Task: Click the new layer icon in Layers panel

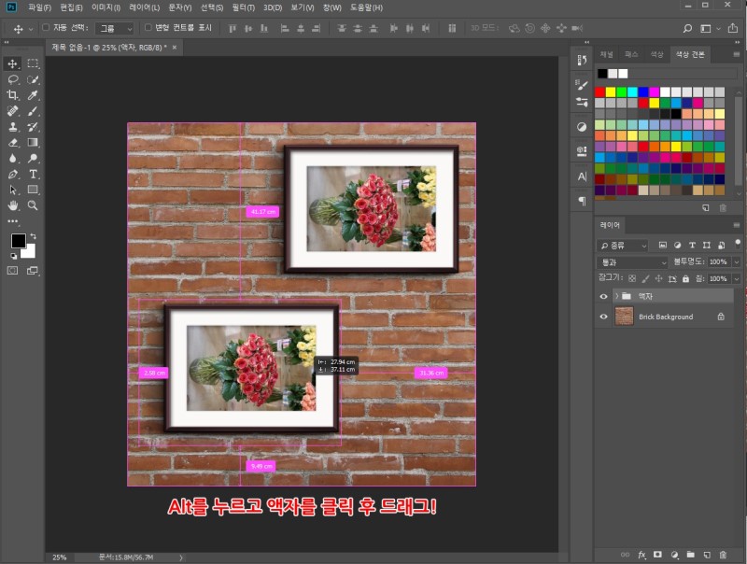Action: point(707,554)
